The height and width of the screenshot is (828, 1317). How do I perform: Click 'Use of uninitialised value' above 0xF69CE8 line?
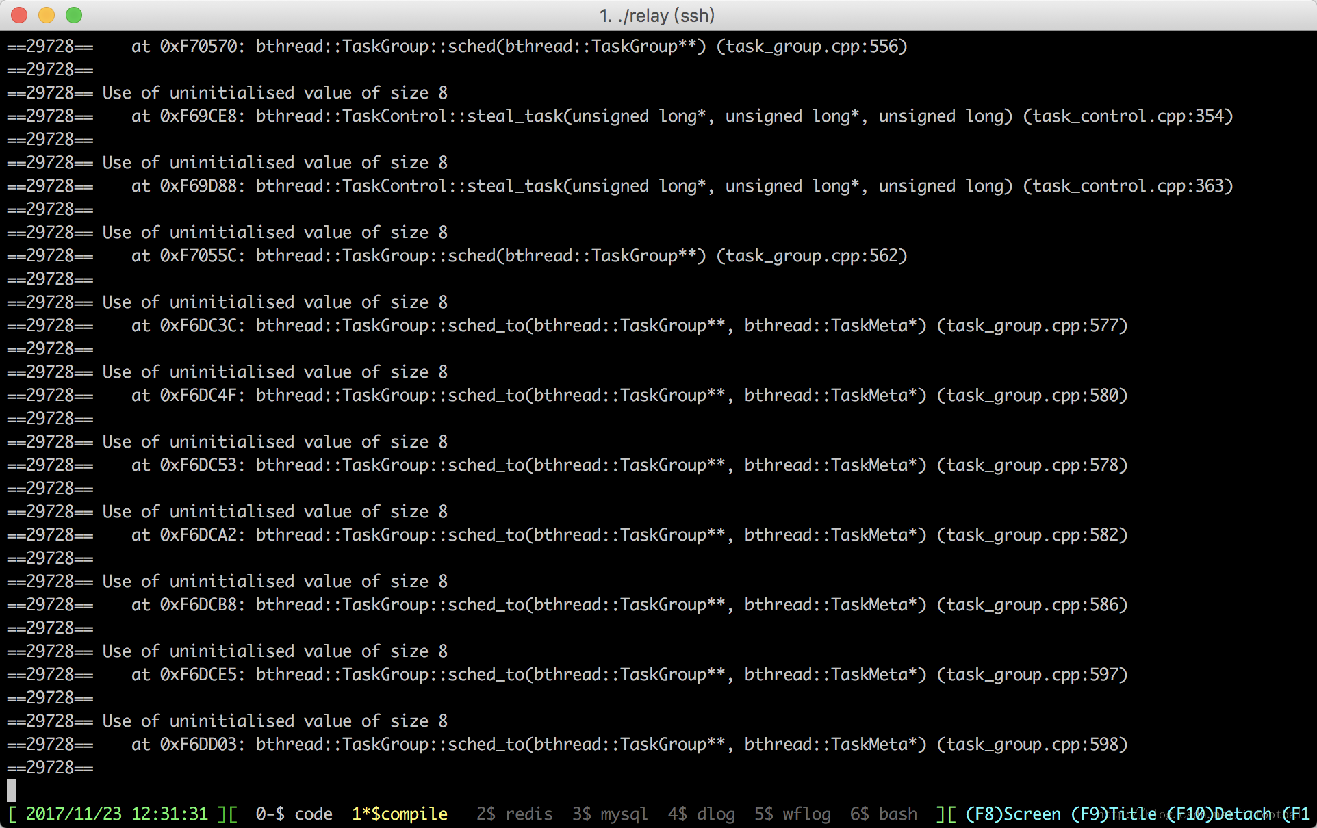(227, 93)
